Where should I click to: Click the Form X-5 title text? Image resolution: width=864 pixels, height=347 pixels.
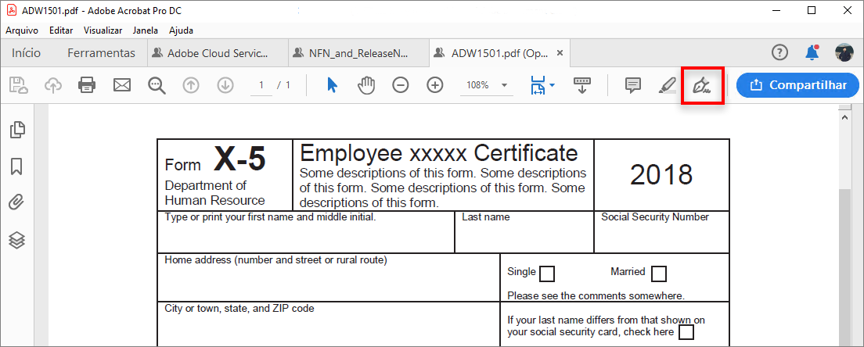click(x=215, y=160)
